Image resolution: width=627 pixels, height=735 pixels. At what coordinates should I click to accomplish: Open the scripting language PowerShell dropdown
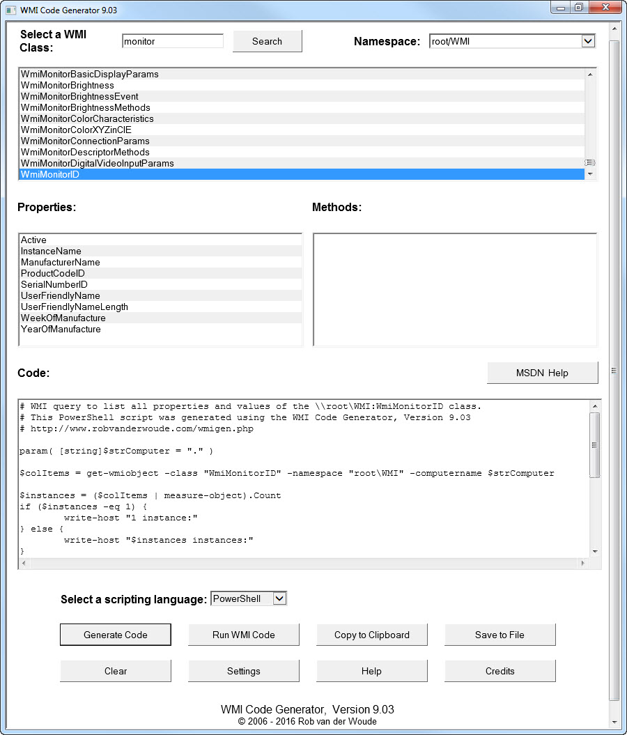coord(249,598)
